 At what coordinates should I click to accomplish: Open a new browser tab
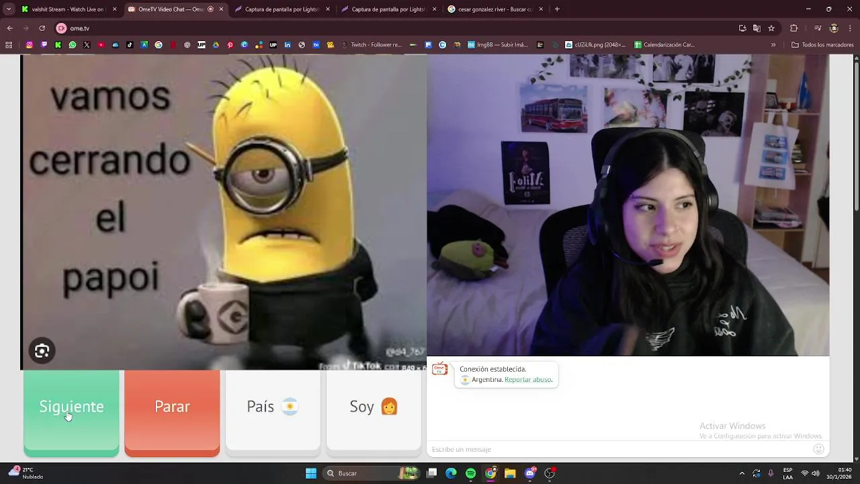[557, 9]
